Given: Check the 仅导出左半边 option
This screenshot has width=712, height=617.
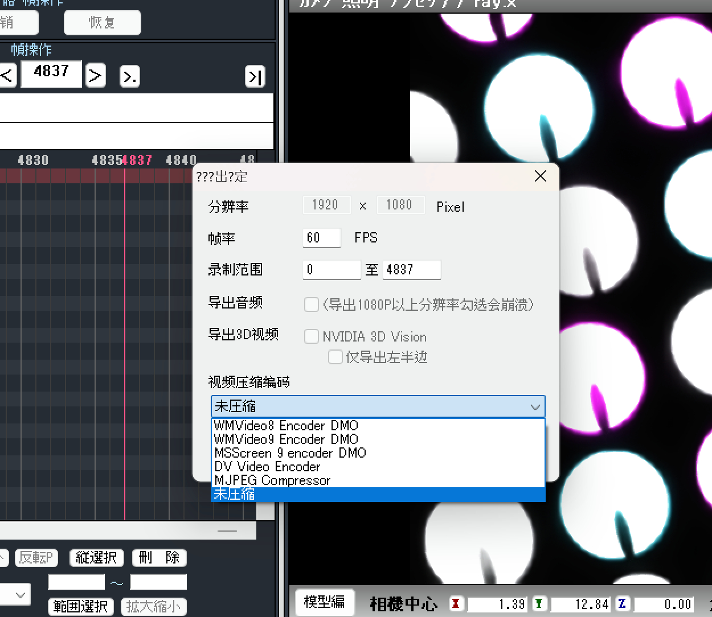Looking at the screenshot, I should click(x=335, y=357).
